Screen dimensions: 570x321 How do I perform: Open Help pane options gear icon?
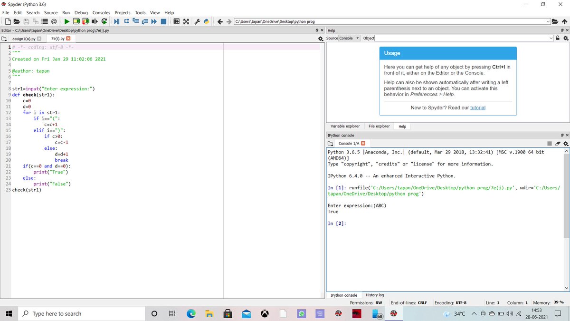pyautogui.click(x=566, y=38)
